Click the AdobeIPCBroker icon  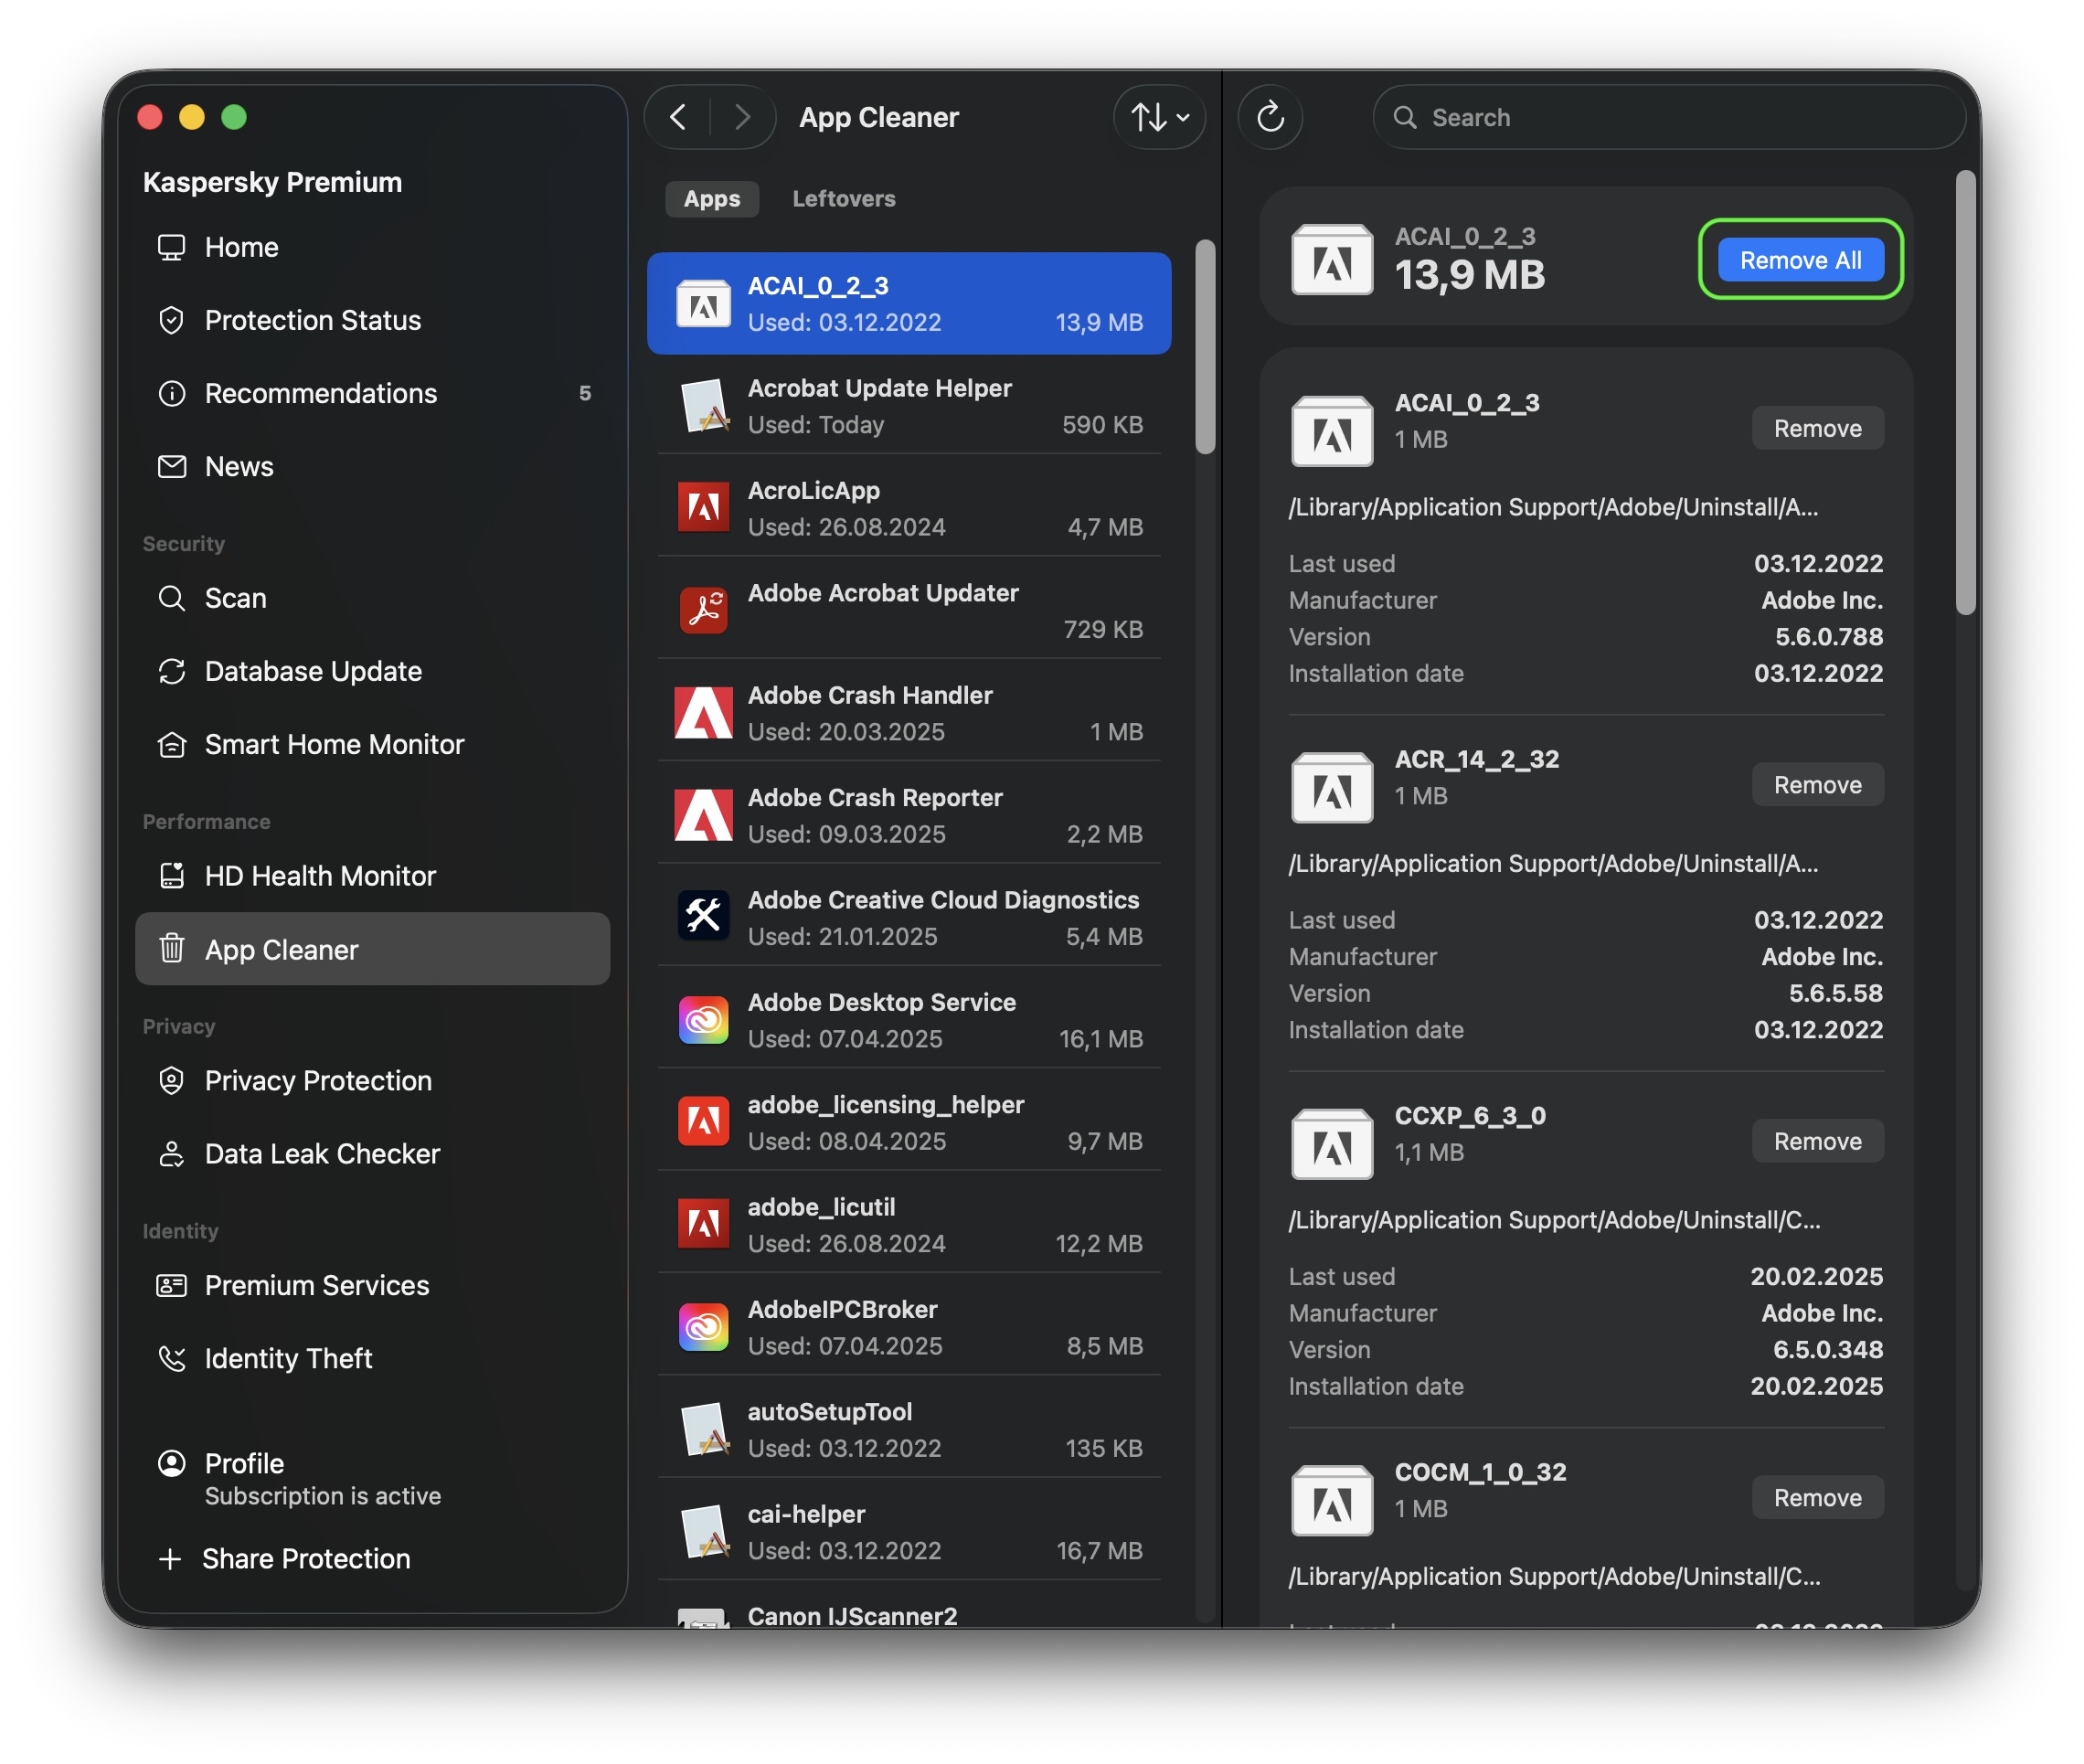(703, 1326)
